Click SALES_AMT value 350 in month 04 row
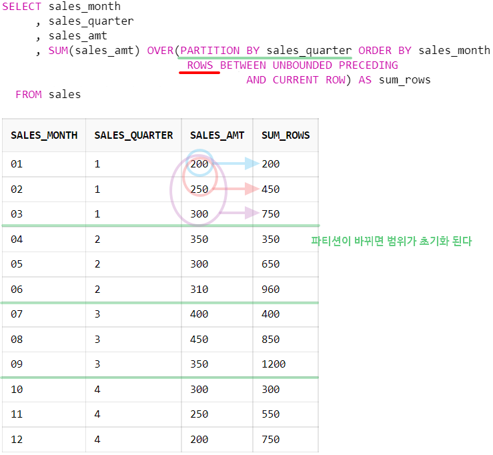Screen dimensions: 493x455 click(199, 240)
